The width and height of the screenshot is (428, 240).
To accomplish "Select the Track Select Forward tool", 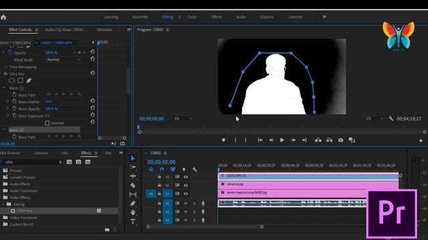I will 133,167.
